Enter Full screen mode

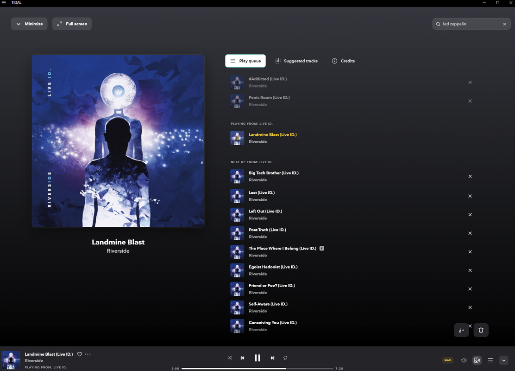[72, 24]
